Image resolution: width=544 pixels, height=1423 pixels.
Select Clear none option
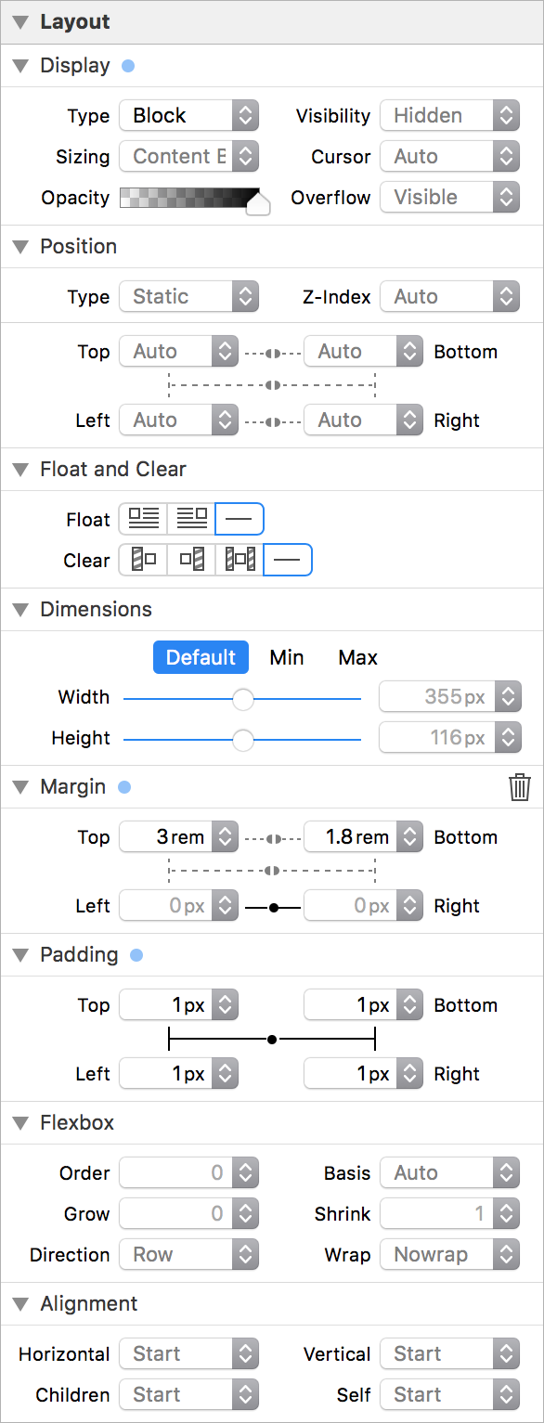pyautogui.click(x=288, y=560)
